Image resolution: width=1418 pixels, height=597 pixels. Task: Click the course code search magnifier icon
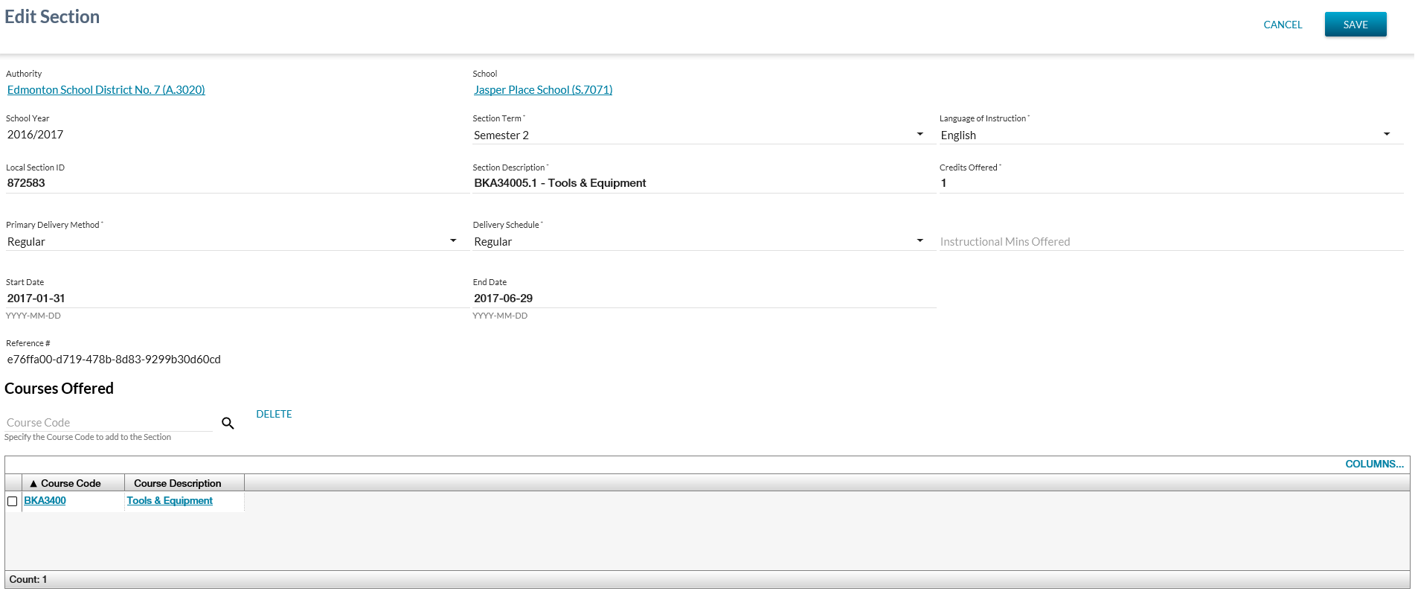pos(228,423)
